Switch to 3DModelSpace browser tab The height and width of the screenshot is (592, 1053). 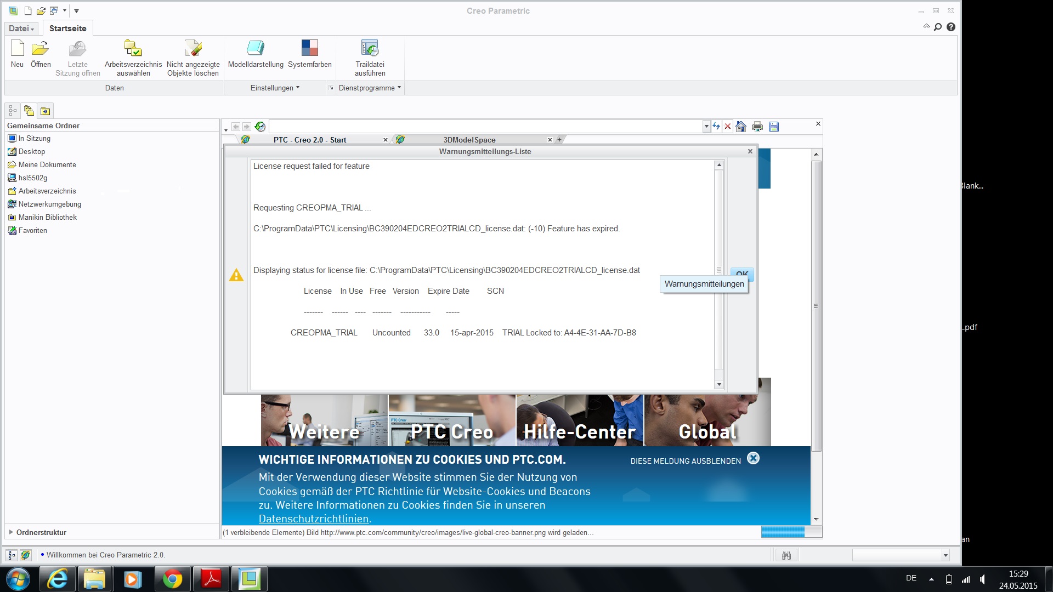[x=469, y=140]
